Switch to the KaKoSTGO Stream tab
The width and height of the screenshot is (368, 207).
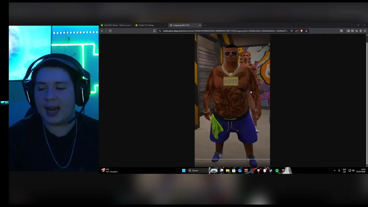coord(116,25)
